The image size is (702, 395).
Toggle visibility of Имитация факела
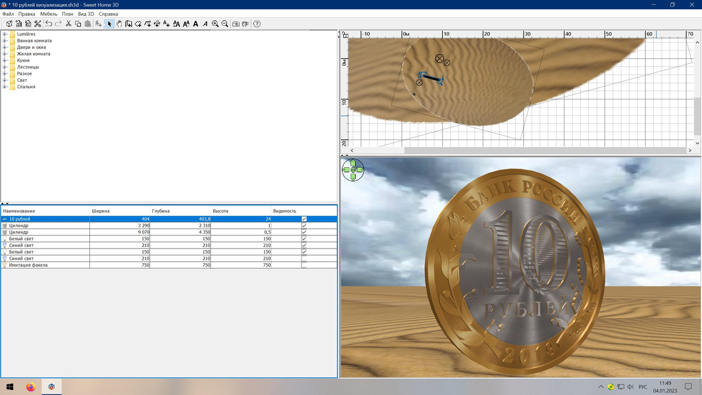coord(304,265)
